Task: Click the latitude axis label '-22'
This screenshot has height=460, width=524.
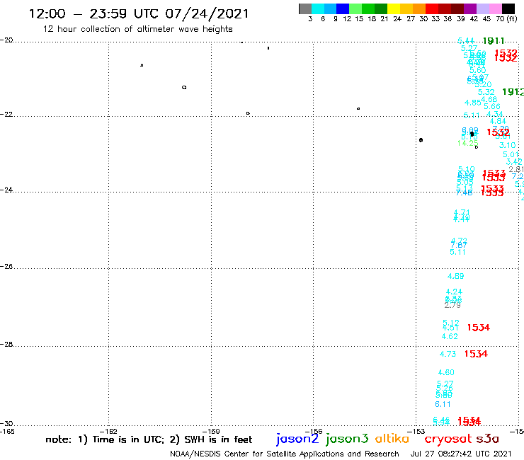Action: click(6, 114)
